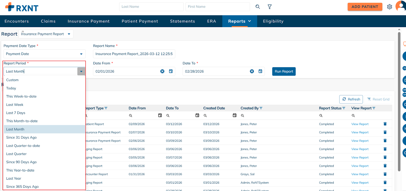
Task: Expand the Payment Date Type dropdown
Action: tap(81, 54)
